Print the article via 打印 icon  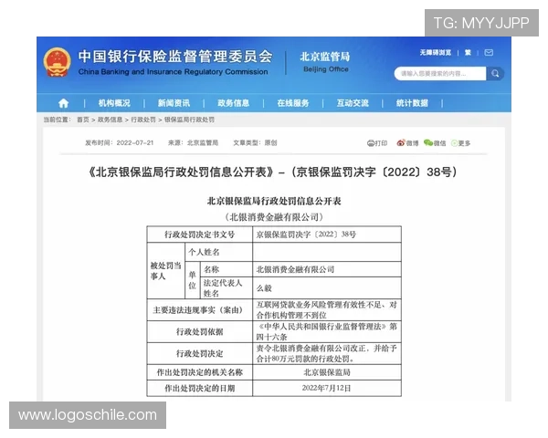click(x=377, y=143)
